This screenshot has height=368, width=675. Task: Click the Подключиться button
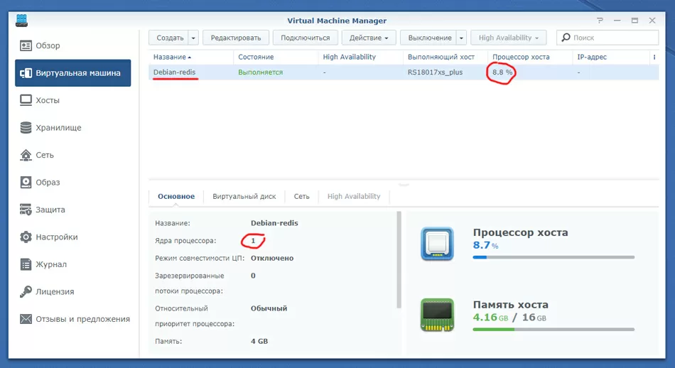click(306, 38)
